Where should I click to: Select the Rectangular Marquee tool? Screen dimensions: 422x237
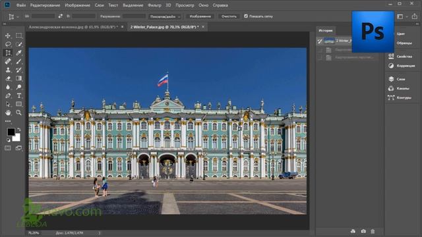19,36
